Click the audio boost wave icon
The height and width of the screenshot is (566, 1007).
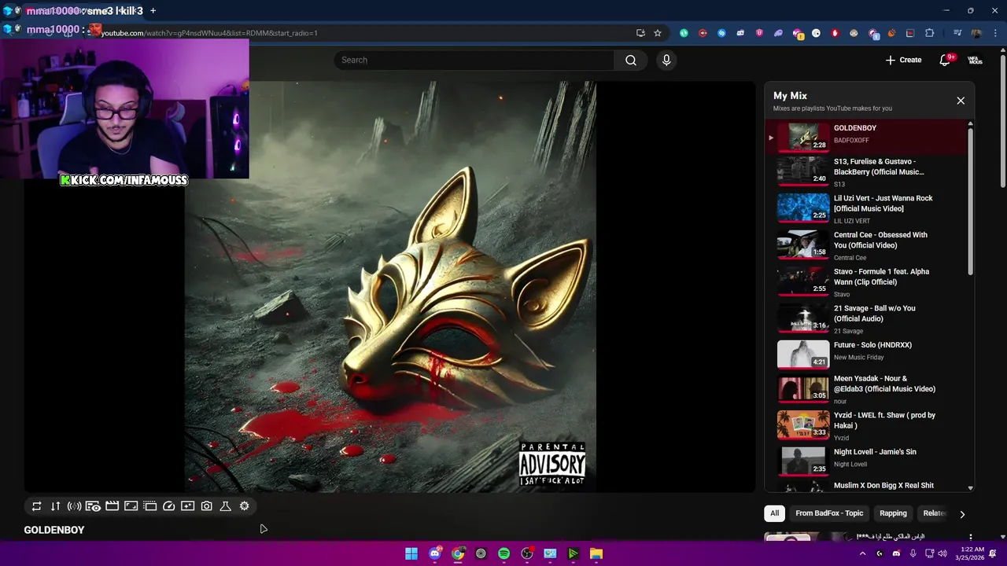[74, 506]
